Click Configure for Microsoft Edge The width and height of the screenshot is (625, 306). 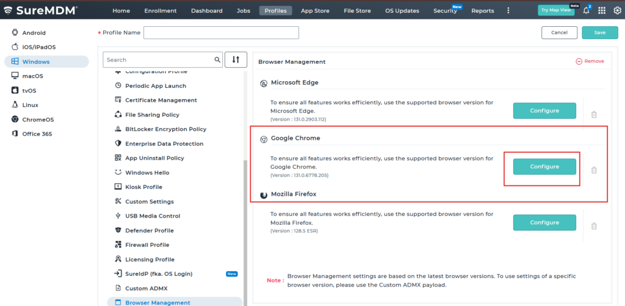[544, 110]
